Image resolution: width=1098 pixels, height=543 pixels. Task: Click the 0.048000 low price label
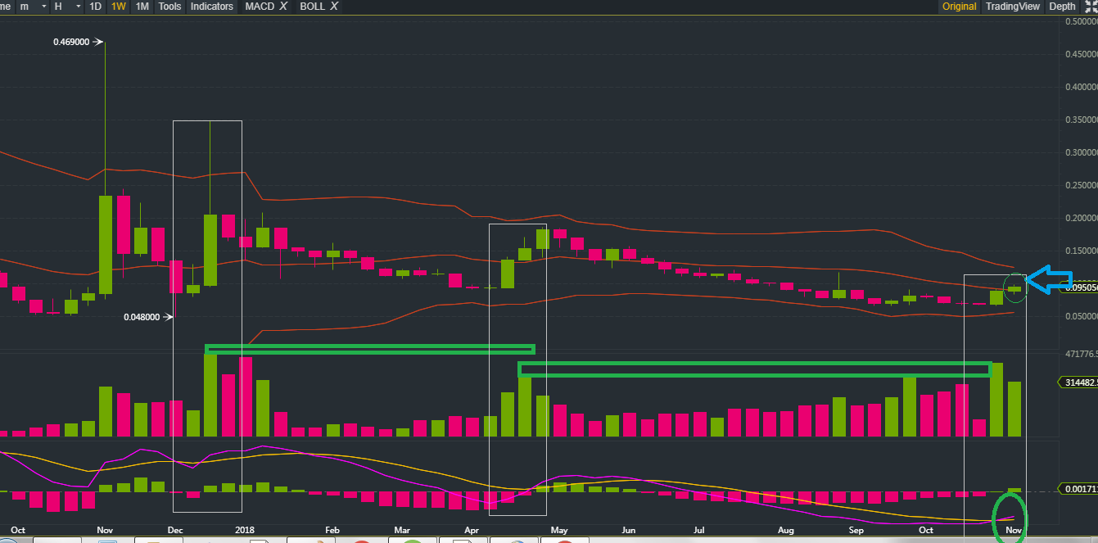(142, 318)
